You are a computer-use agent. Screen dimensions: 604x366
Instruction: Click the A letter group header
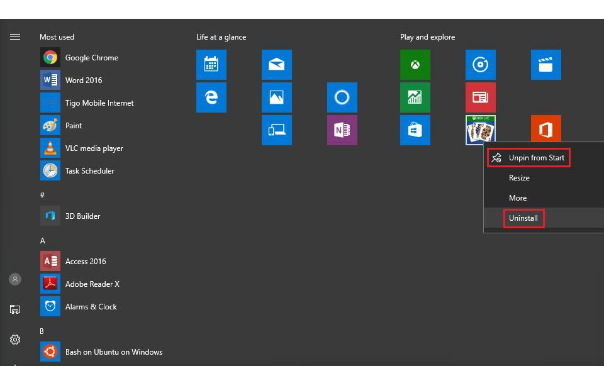[42, 240]
